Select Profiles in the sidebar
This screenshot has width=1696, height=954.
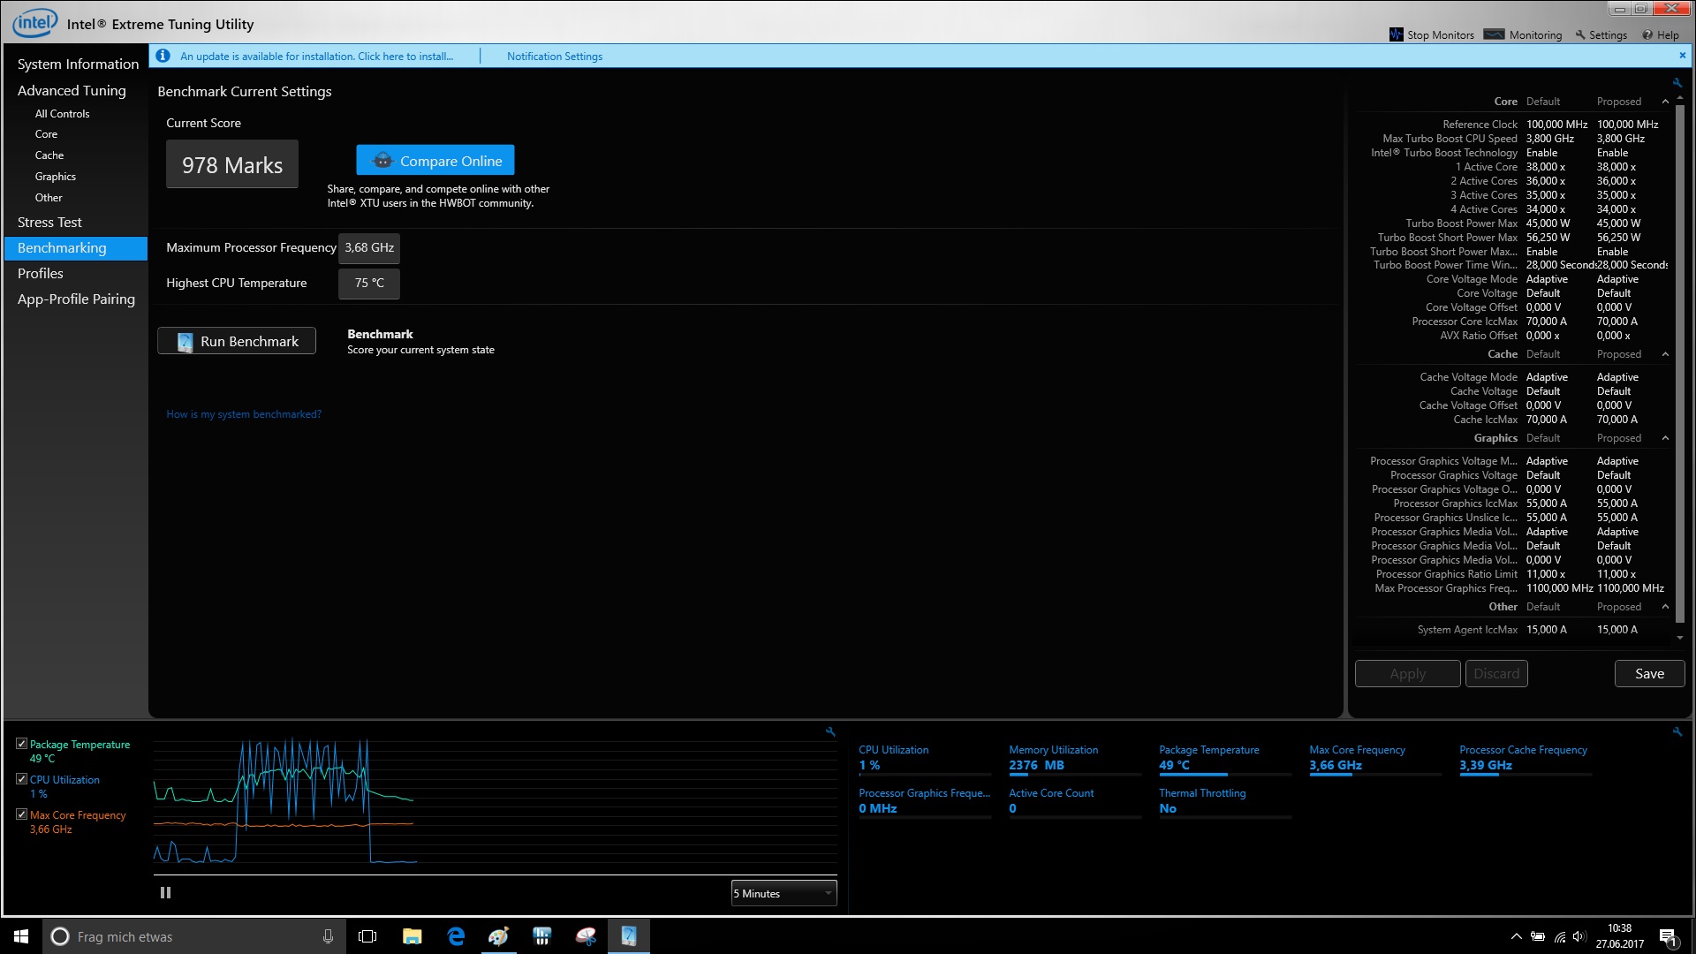41,273
